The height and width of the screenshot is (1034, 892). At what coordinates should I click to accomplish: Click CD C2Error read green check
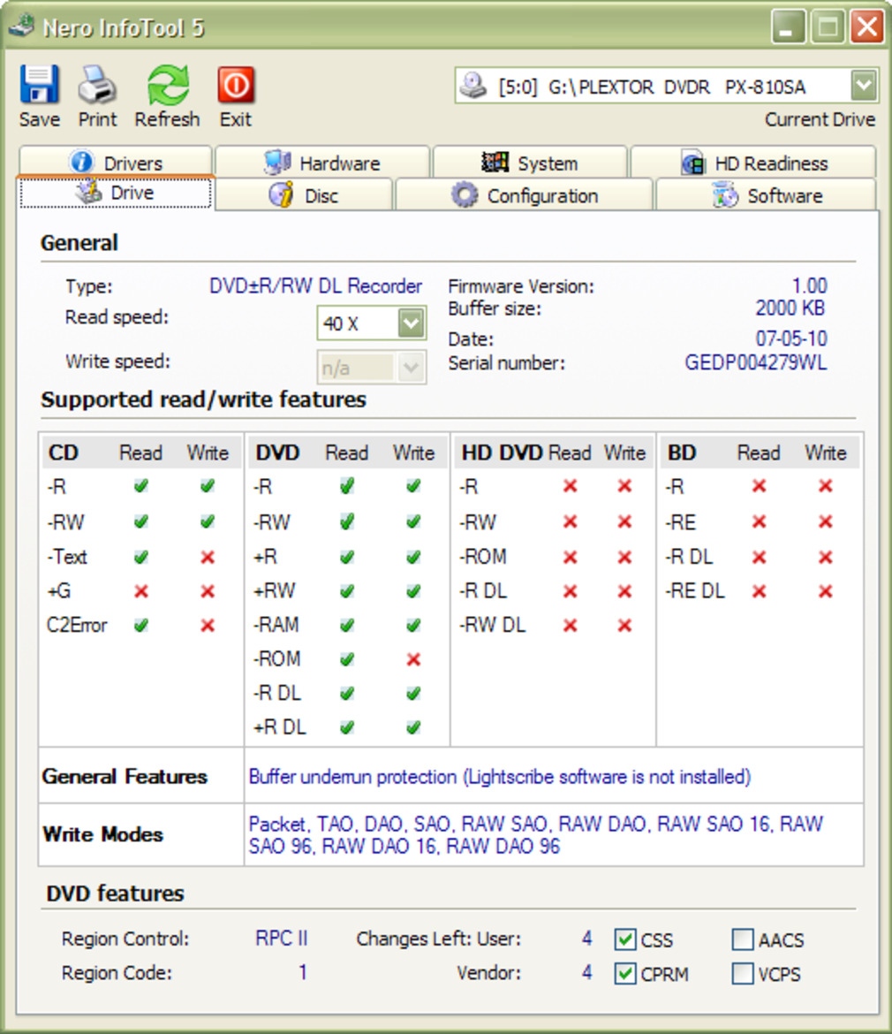coord(141,625)
